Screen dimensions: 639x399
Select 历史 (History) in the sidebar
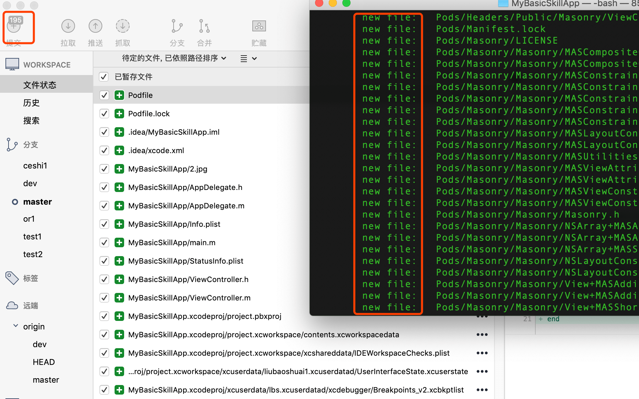coord(31,103)
